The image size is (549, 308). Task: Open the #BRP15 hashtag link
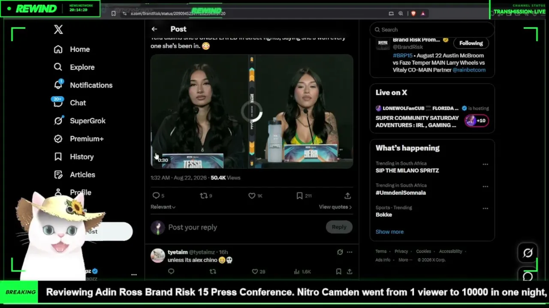click(x=402, y=55)
